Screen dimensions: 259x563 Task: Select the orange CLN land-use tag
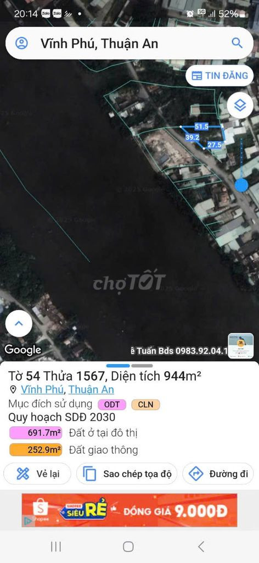tap(146, 405)
